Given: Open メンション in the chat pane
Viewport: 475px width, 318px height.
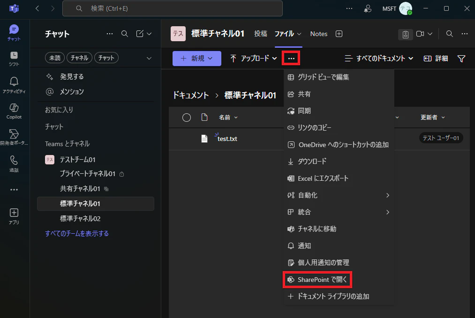Looking at the screenshot, I should 71,92.
